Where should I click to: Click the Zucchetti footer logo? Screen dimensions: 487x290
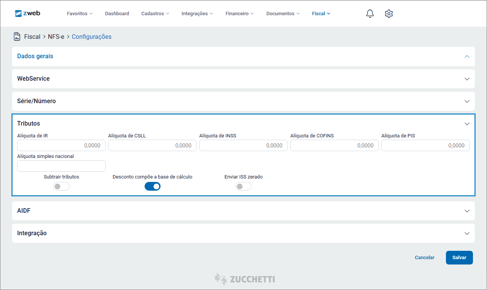coord(245,279)
